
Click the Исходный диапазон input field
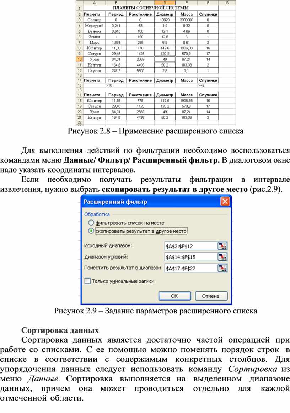[190, 246]
